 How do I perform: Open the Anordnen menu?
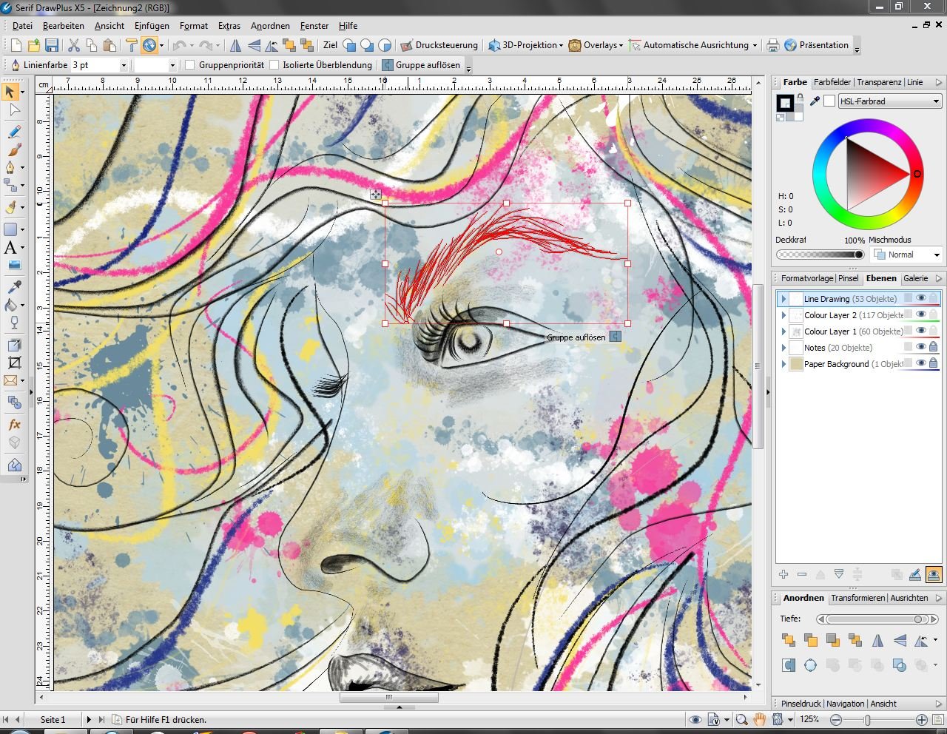tap(270, 25)
